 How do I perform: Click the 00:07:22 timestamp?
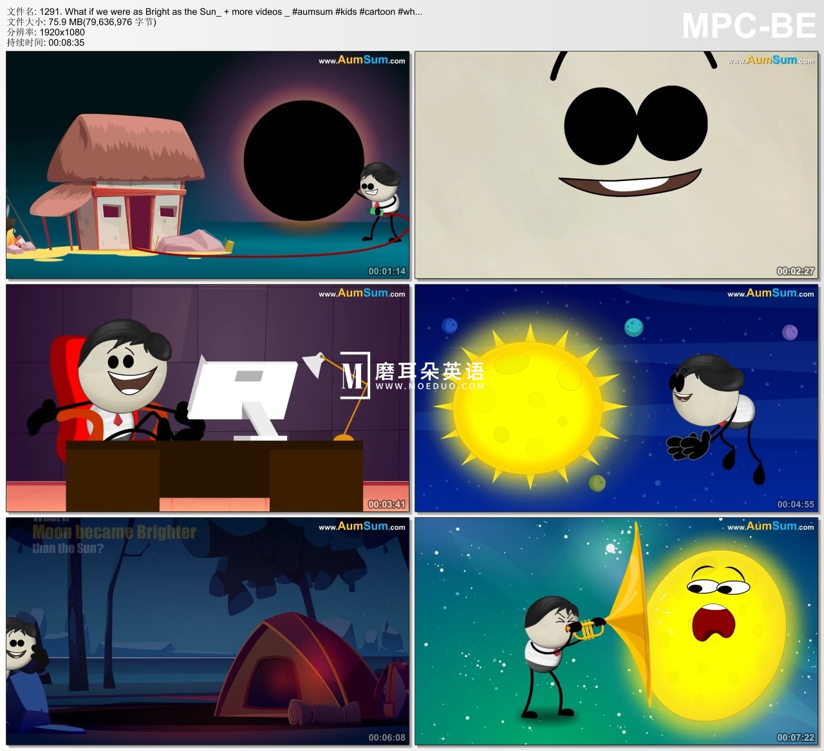click(796, 737)
